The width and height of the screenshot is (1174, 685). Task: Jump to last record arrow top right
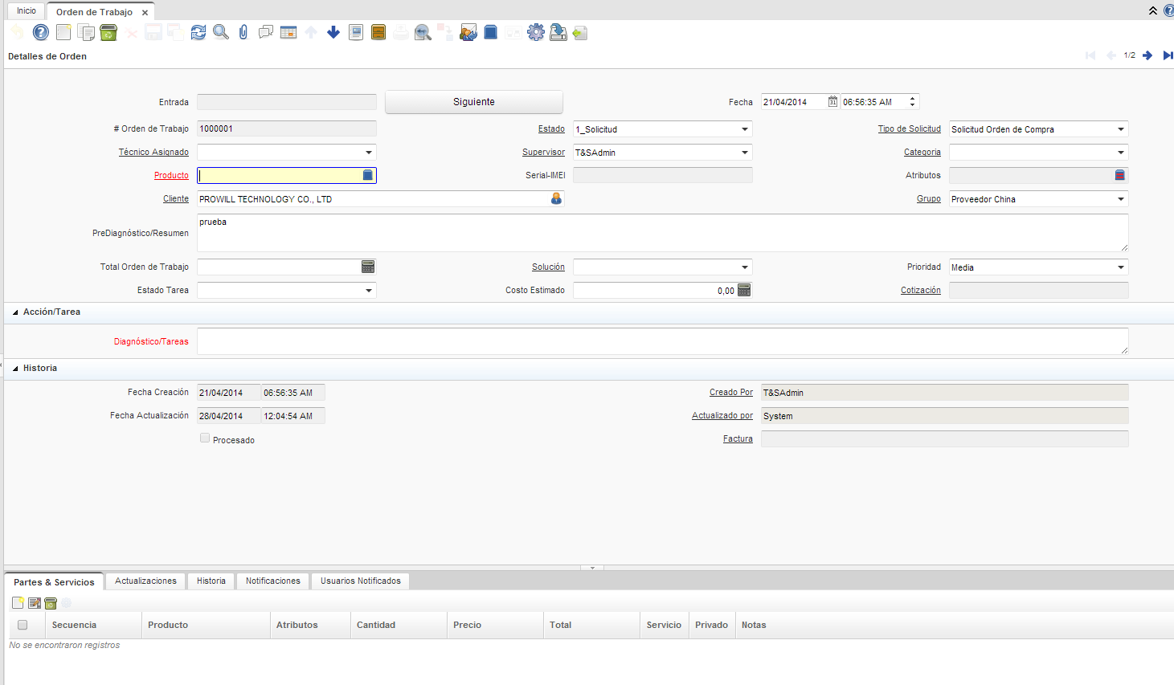tap(1168, 55)
